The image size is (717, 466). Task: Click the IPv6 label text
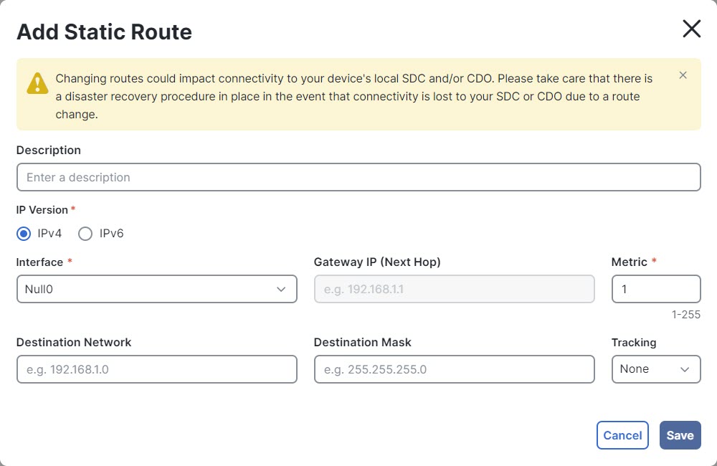click(111, 234)
